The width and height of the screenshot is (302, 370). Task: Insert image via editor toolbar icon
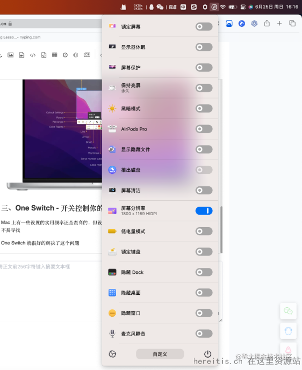10,55
